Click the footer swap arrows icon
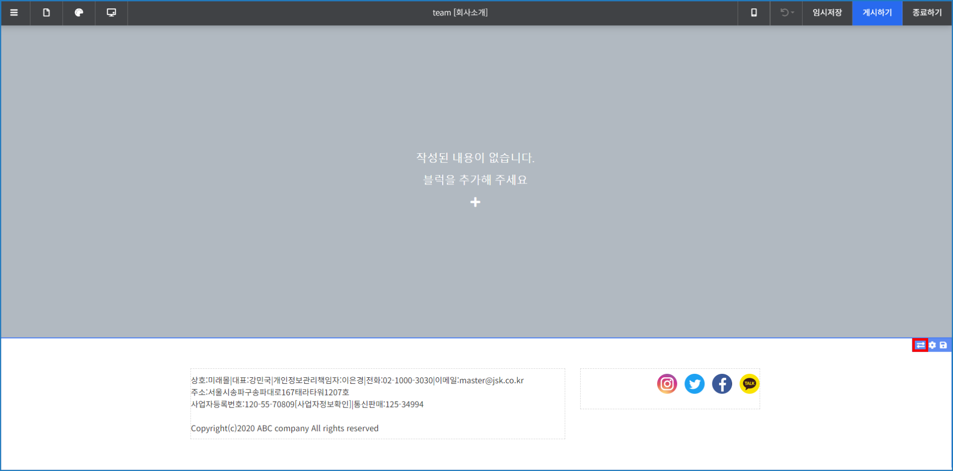Image resolution: width=953 pixels, height=471 pixels. pyautogui.click(x=920, y=345)
